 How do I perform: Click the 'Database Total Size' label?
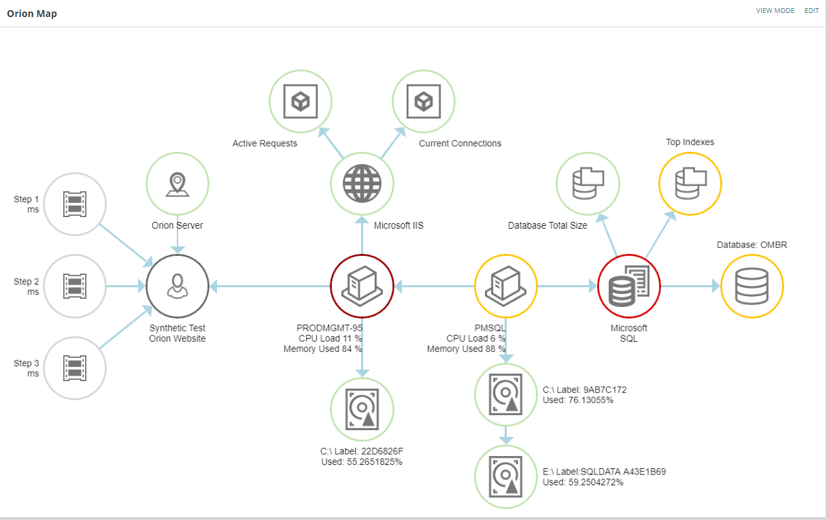click(547, 225)
